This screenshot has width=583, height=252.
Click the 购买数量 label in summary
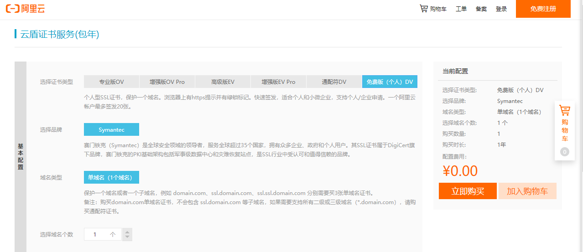point(454,134)
